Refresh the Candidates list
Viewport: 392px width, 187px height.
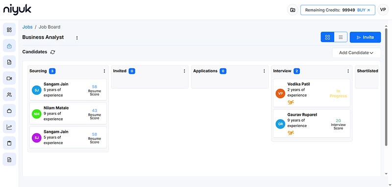[52, 52]
